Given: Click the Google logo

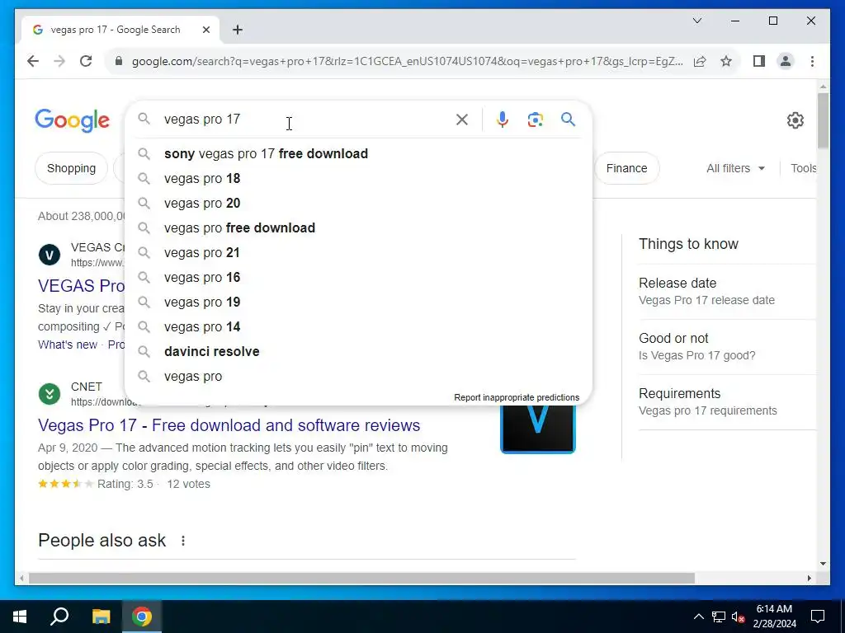Looking at the screenshot, I should [73, 120].
